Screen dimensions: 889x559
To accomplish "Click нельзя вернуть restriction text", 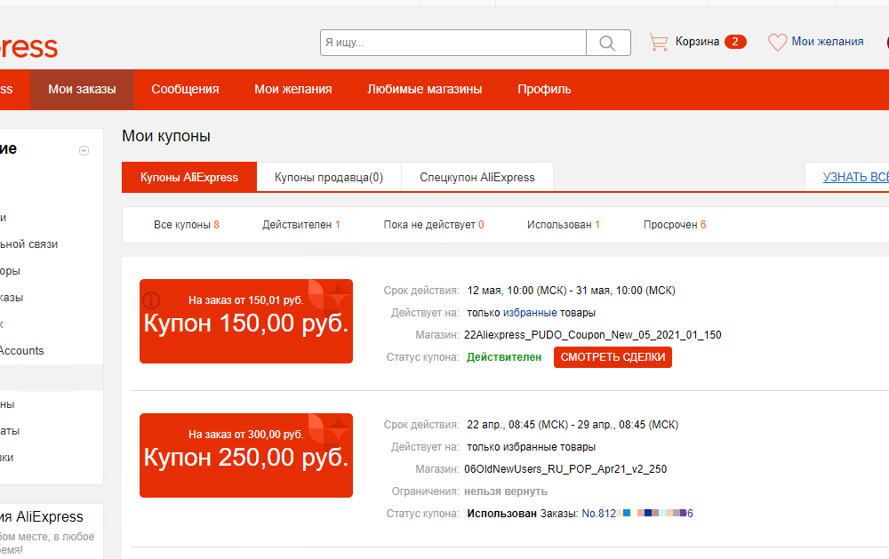I will coord(506,491).
